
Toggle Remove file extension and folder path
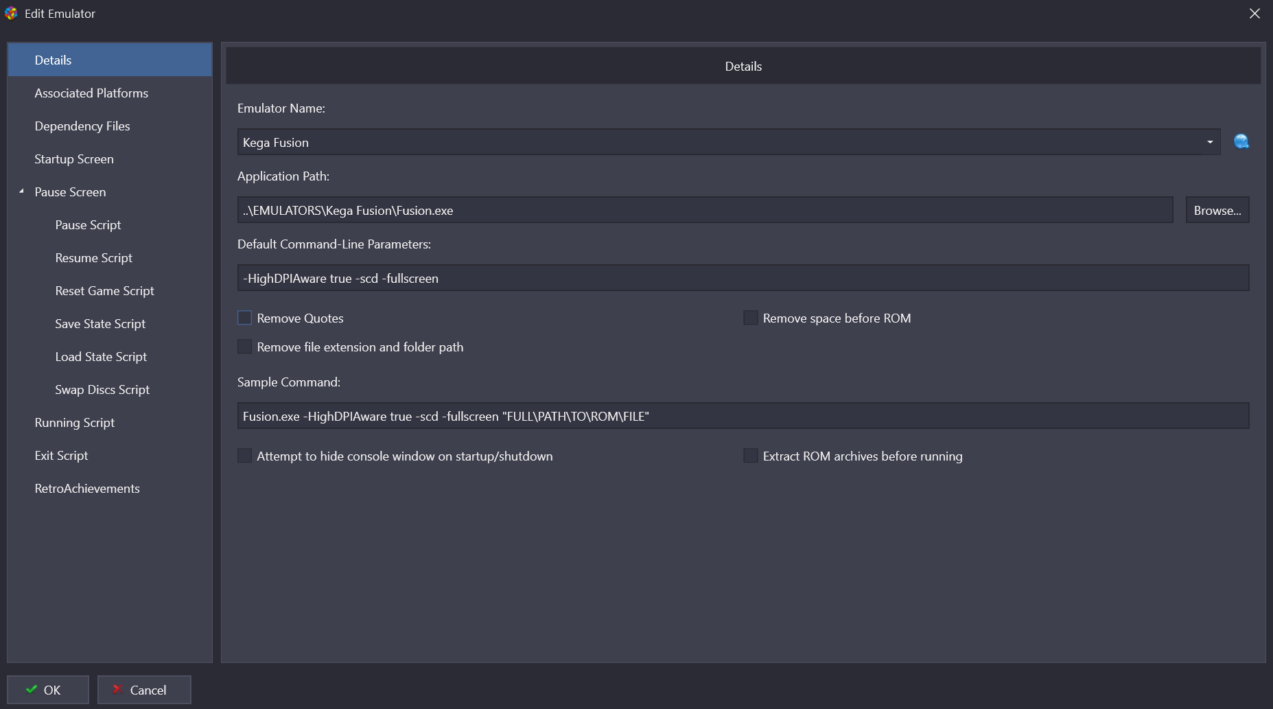coord(245,347)
